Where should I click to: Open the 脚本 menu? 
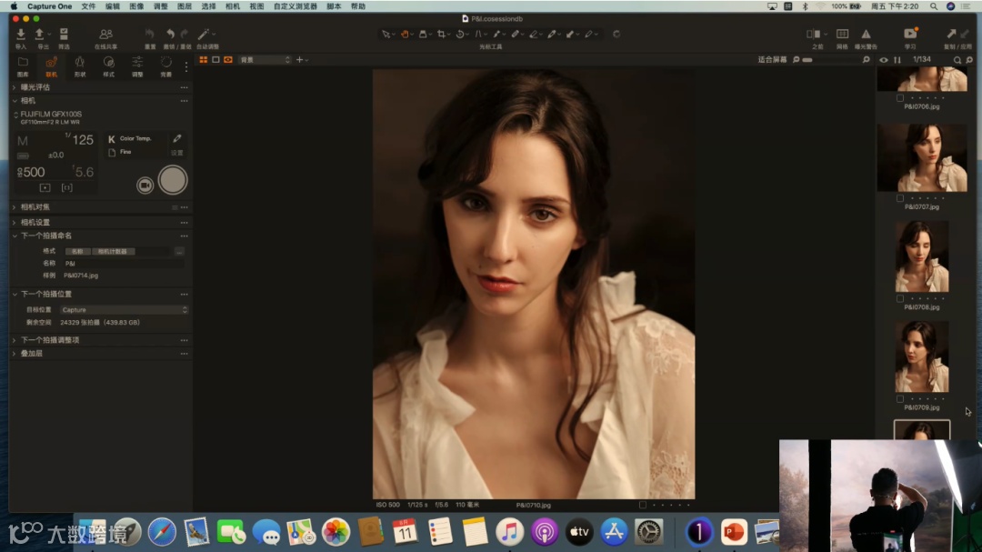pyautogui.click(x=334, y=6)
